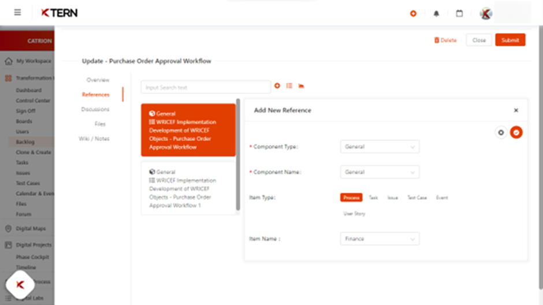
Task: Click the Close button
Action: [x=479, y=40]
